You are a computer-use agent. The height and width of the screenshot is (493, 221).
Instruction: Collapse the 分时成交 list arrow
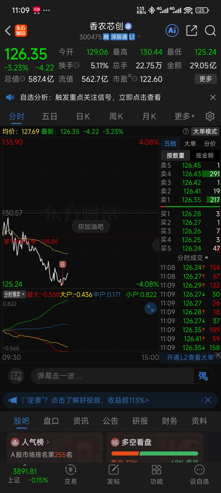206,257
